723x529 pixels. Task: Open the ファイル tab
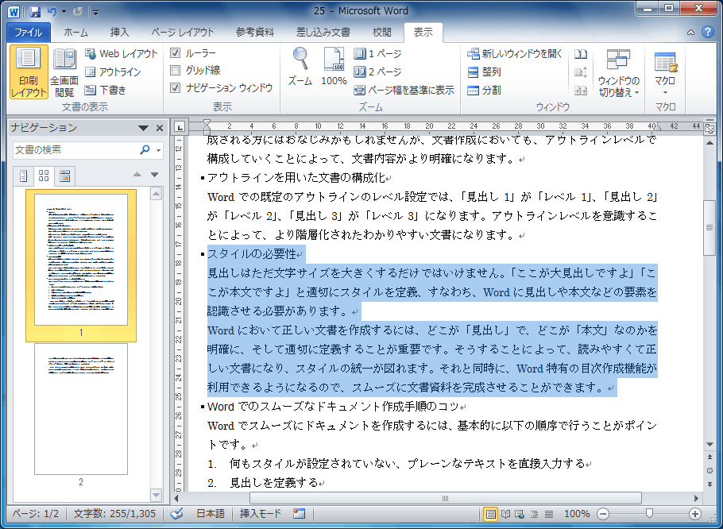[x=28, y=33]
